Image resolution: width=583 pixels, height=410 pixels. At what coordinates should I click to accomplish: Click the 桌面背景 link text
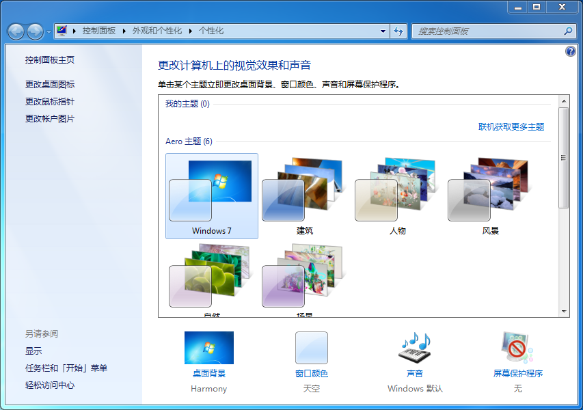pos(209,373)
